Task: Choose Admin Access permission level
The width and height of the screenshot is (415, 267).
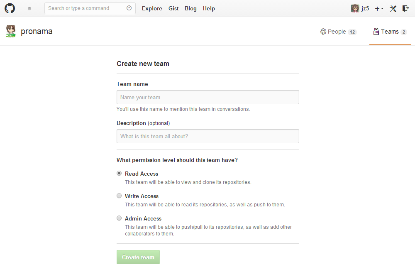Action: click(119, 218)
